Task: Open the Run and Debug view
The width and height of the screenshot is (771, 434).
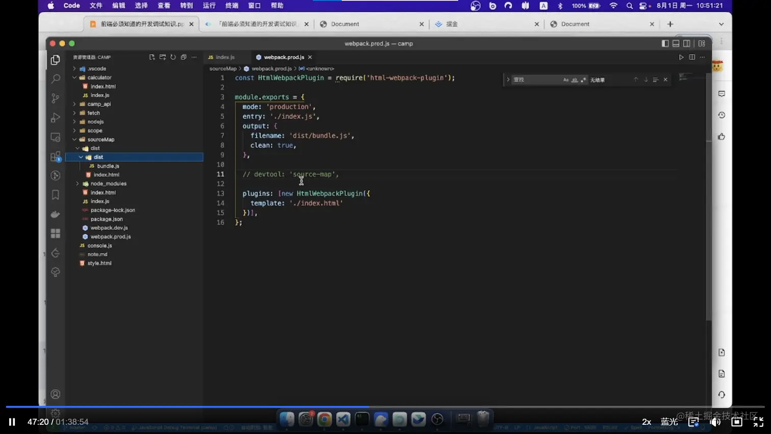Action: (56, 118)
